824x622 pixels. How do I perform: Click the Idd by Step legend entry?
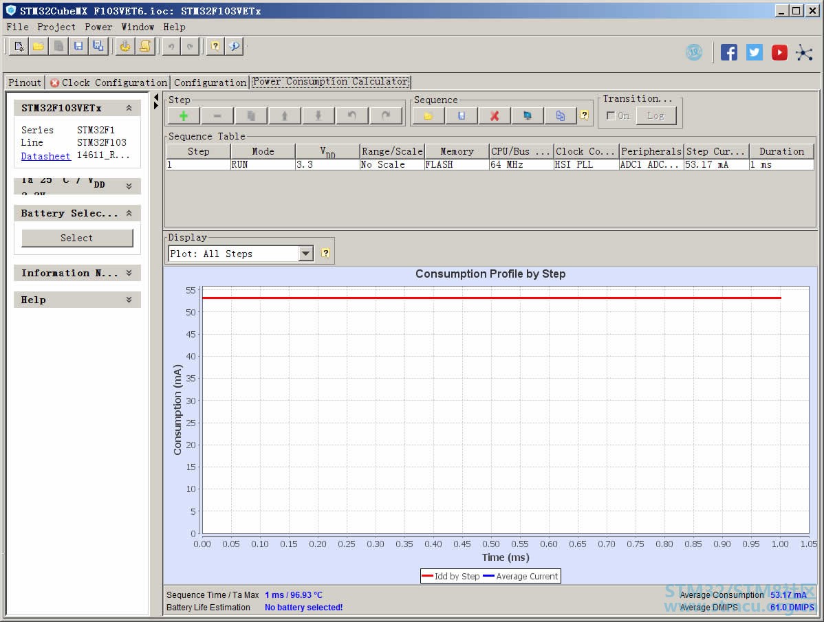(451, 577)
